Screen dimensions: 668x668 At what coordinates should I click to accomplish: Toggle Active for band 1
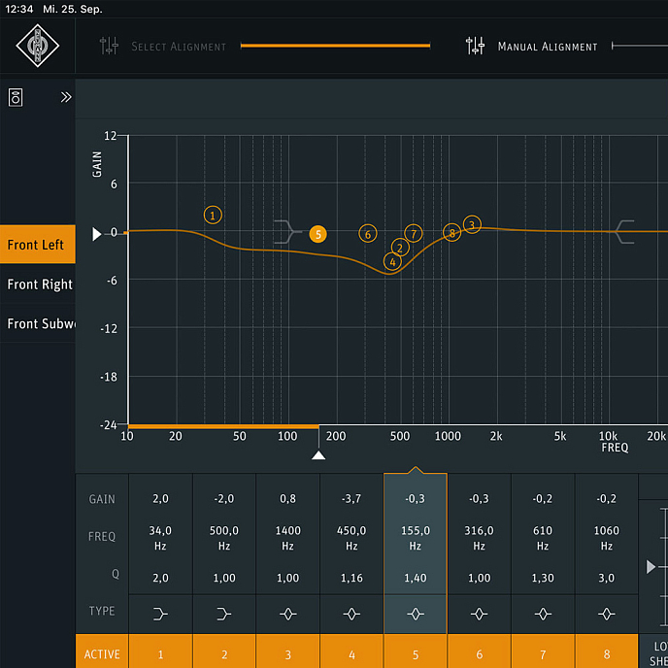click(x=160, y=653)
